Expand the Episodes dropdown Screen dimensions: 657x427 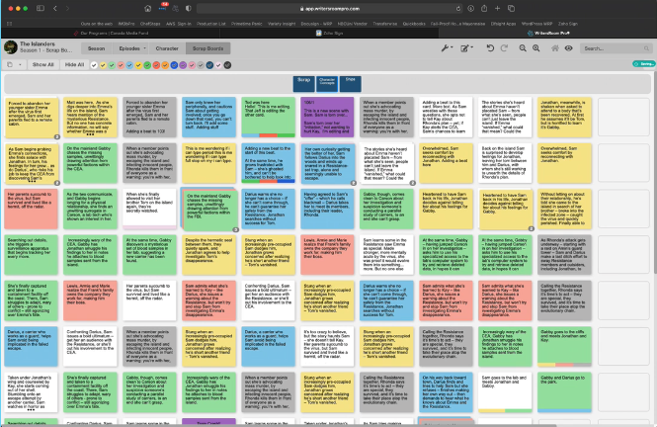click(130, 47)
